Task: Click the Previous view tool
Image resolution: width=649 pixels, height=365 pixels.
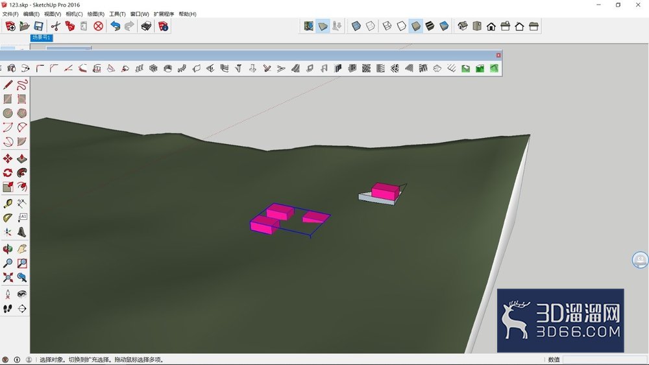Action: [22, 277]
